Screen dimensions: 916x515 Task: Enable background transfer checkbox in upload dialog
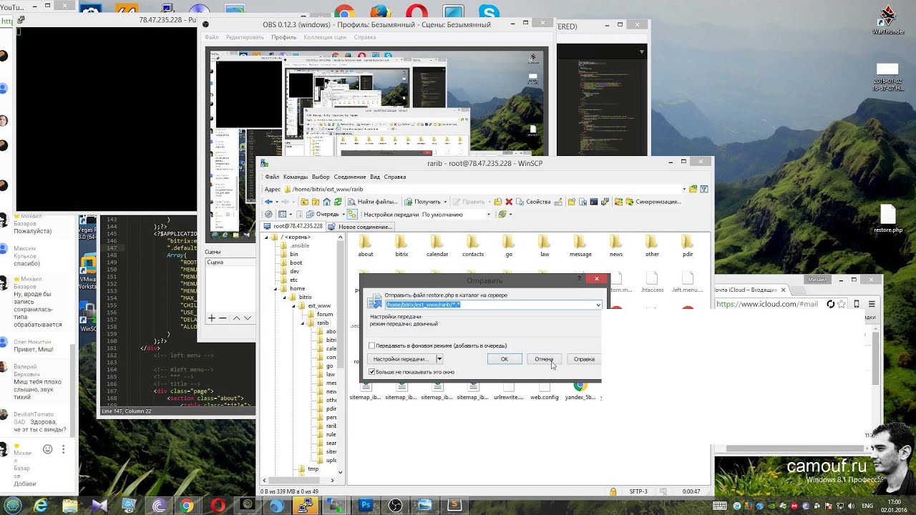pos(372,345)
